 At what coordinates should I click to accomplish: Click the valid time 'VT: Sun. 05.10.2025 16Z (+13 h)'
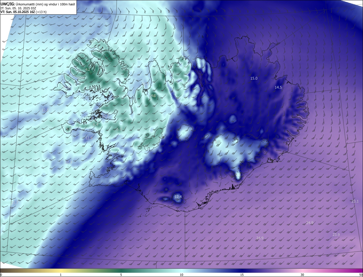(x=24, y=12)
